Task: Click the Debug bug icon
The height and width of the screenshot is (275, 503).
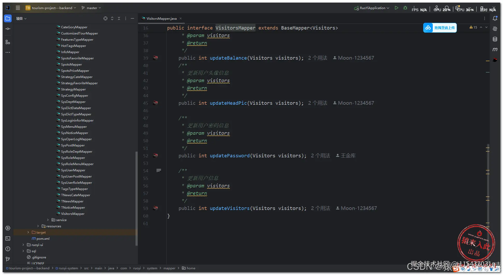Action: coord(405,8)
